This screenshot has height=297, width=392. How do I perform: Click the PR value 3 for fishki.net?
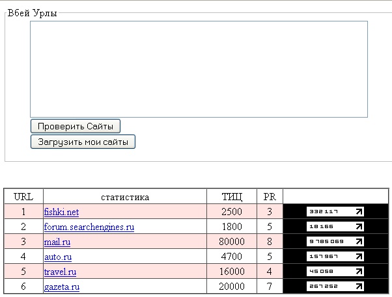tap(270, 212)
